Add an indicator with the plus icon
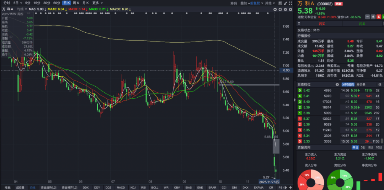Screen dimensions: 384x190 pyautogui.click(x=291, y=187)
